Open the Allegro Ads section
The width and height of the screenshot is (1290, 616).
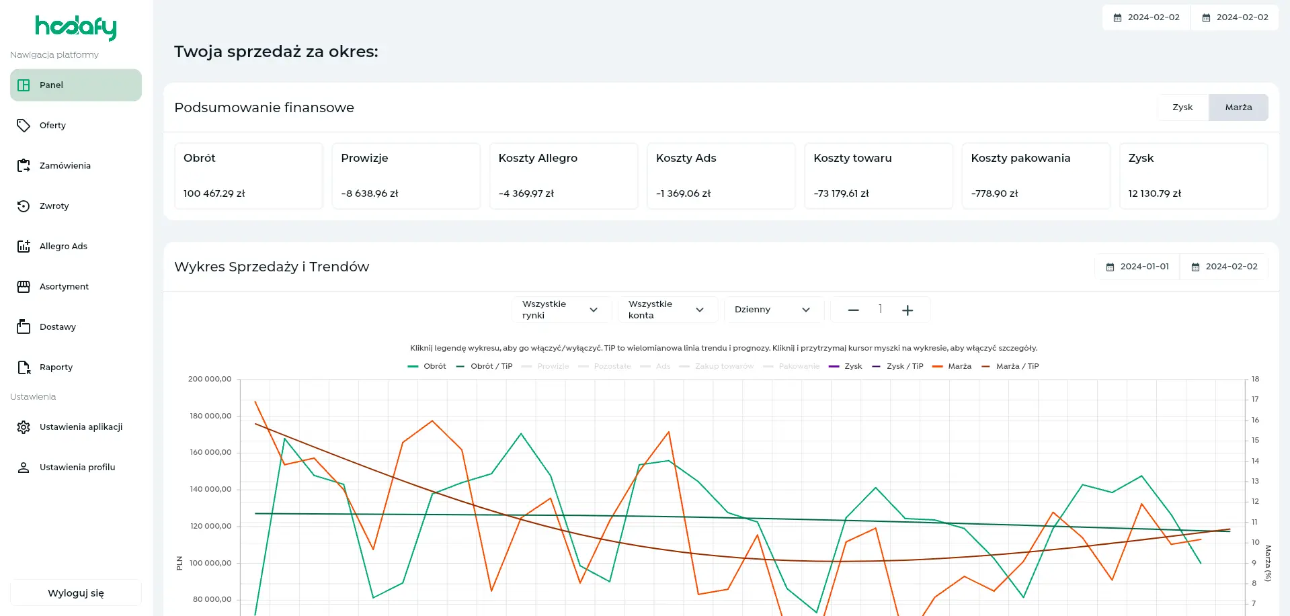pos(76,247)
